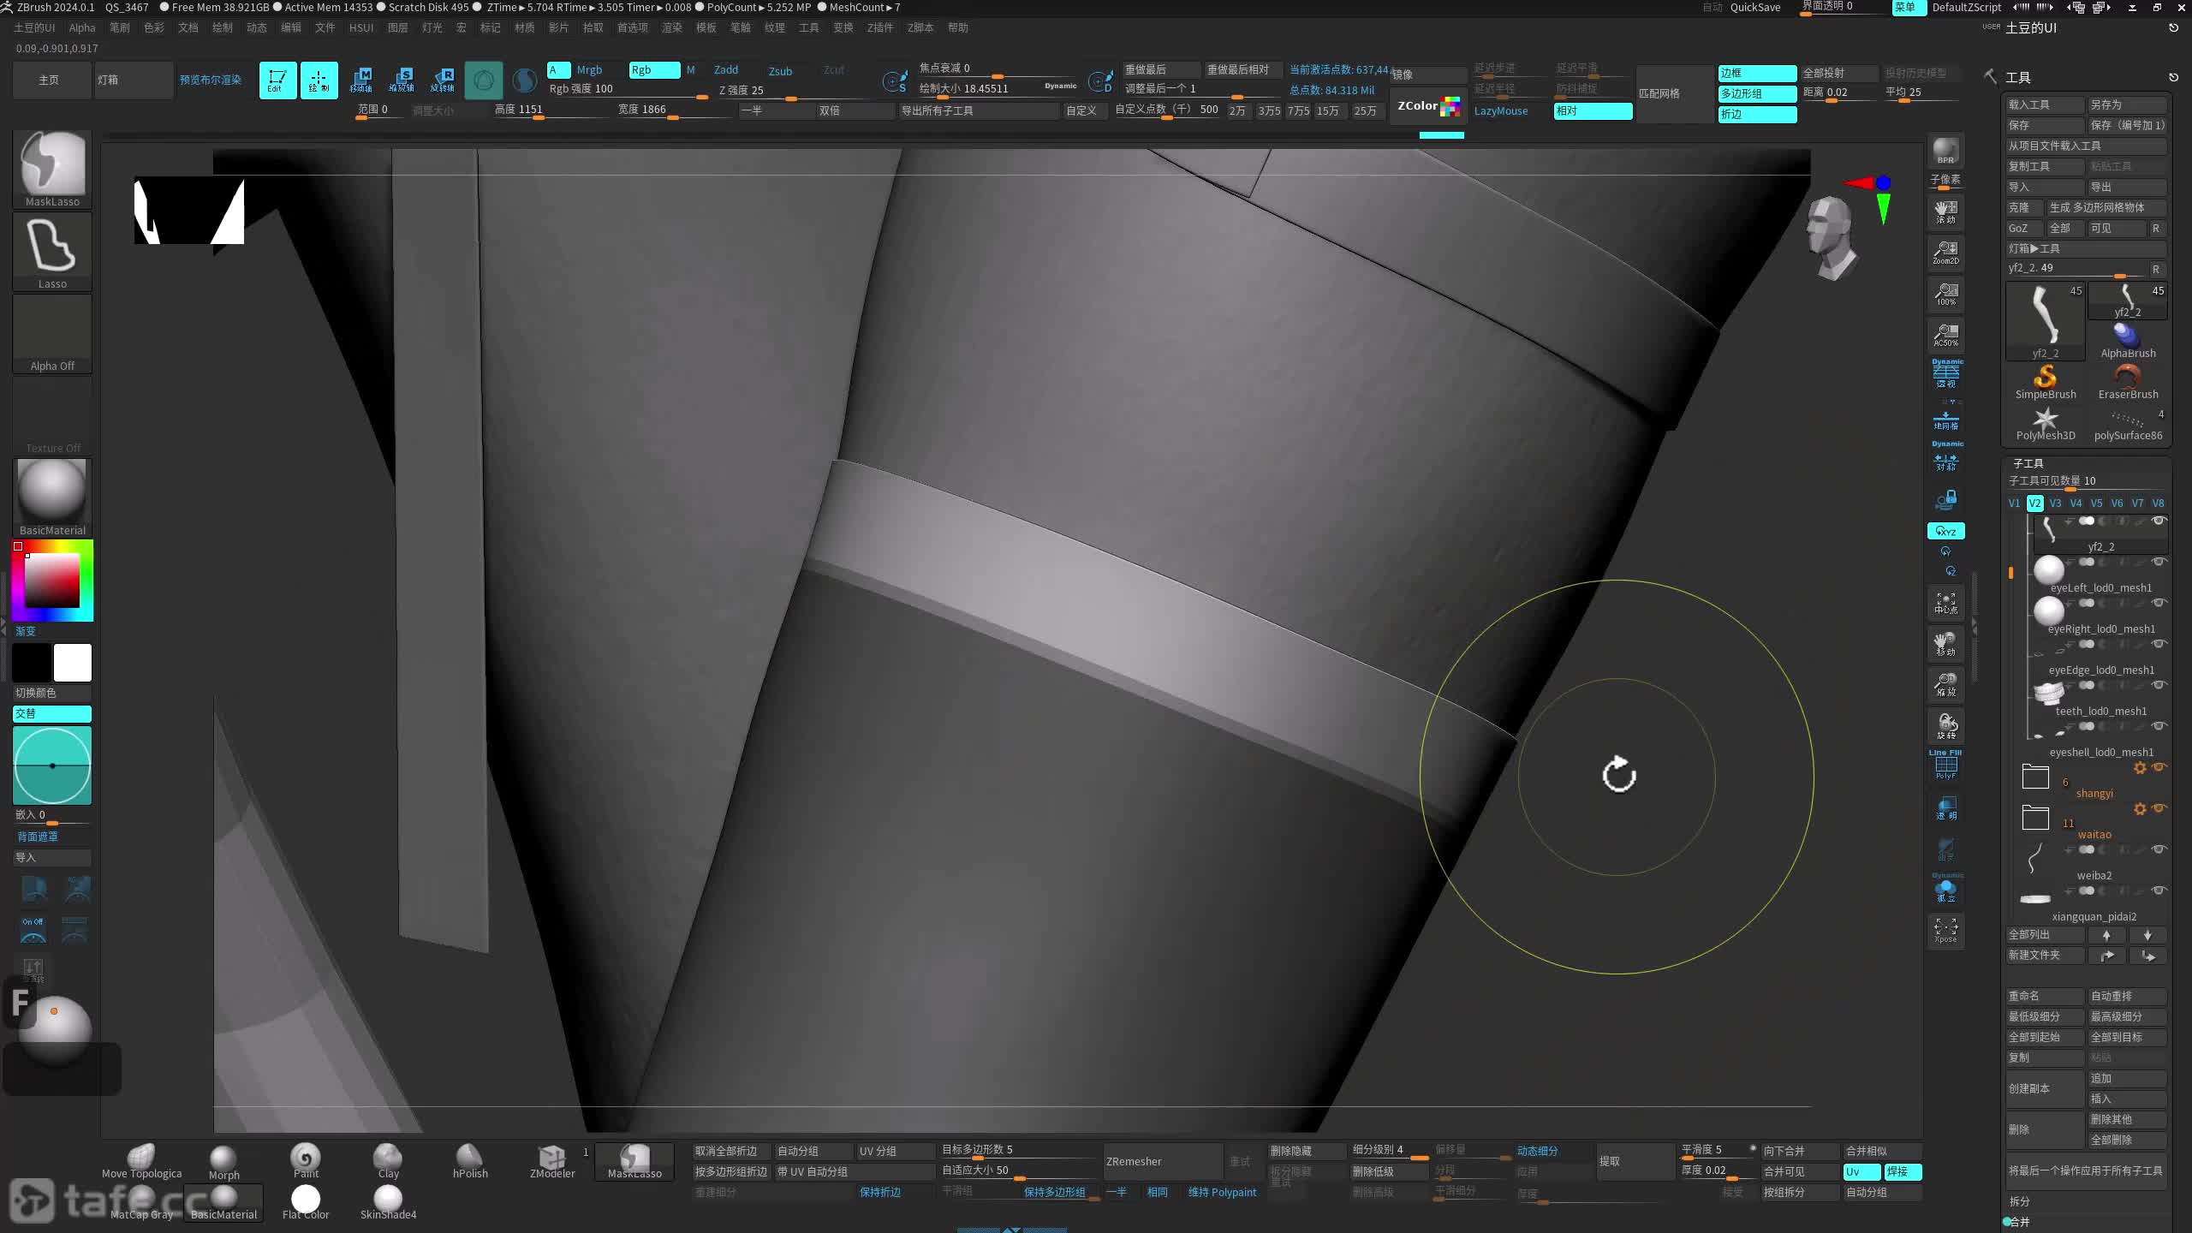Click the ZRemesher button
The width and height of the screenshot is (2192, 1233).
(1162, 1161)
